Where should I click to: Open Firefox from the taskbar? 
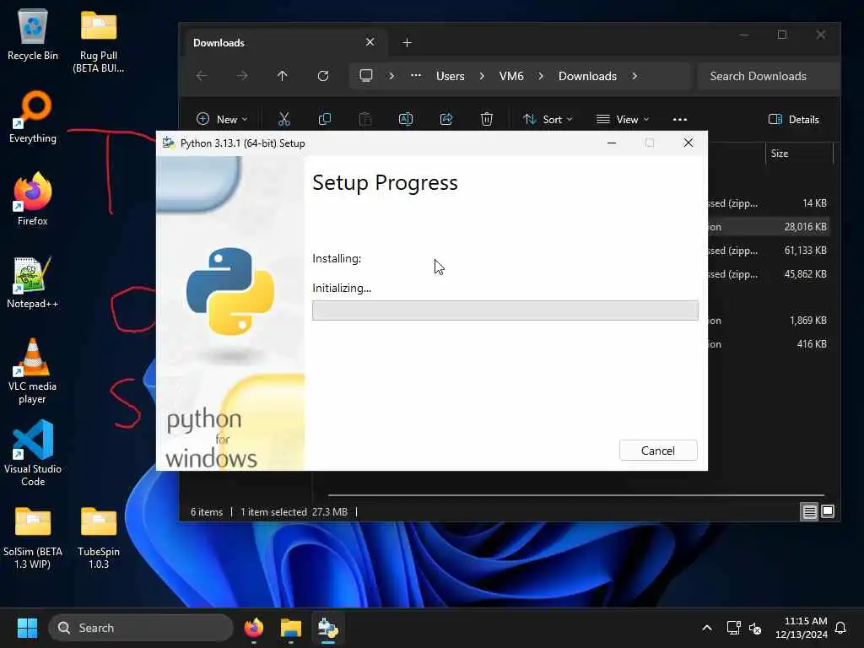point(254,628)
